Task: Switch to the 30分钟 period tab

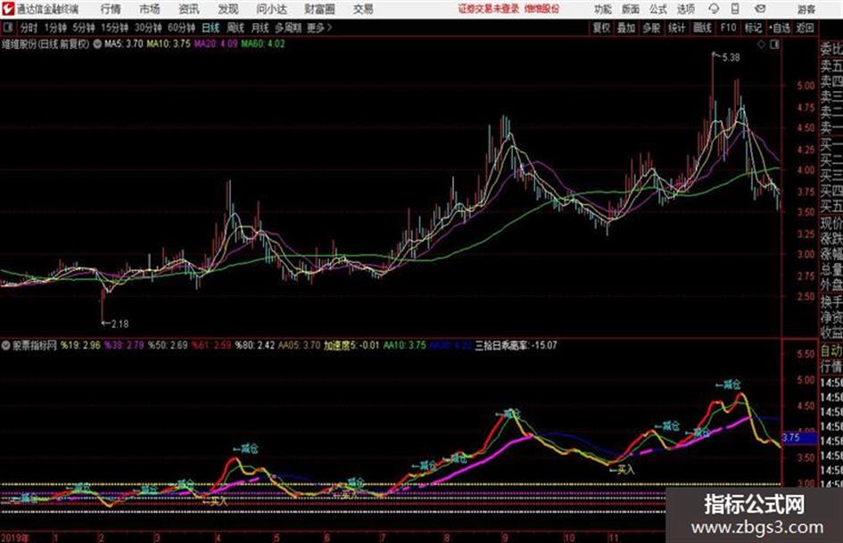Action: click(x=148, y=28)
